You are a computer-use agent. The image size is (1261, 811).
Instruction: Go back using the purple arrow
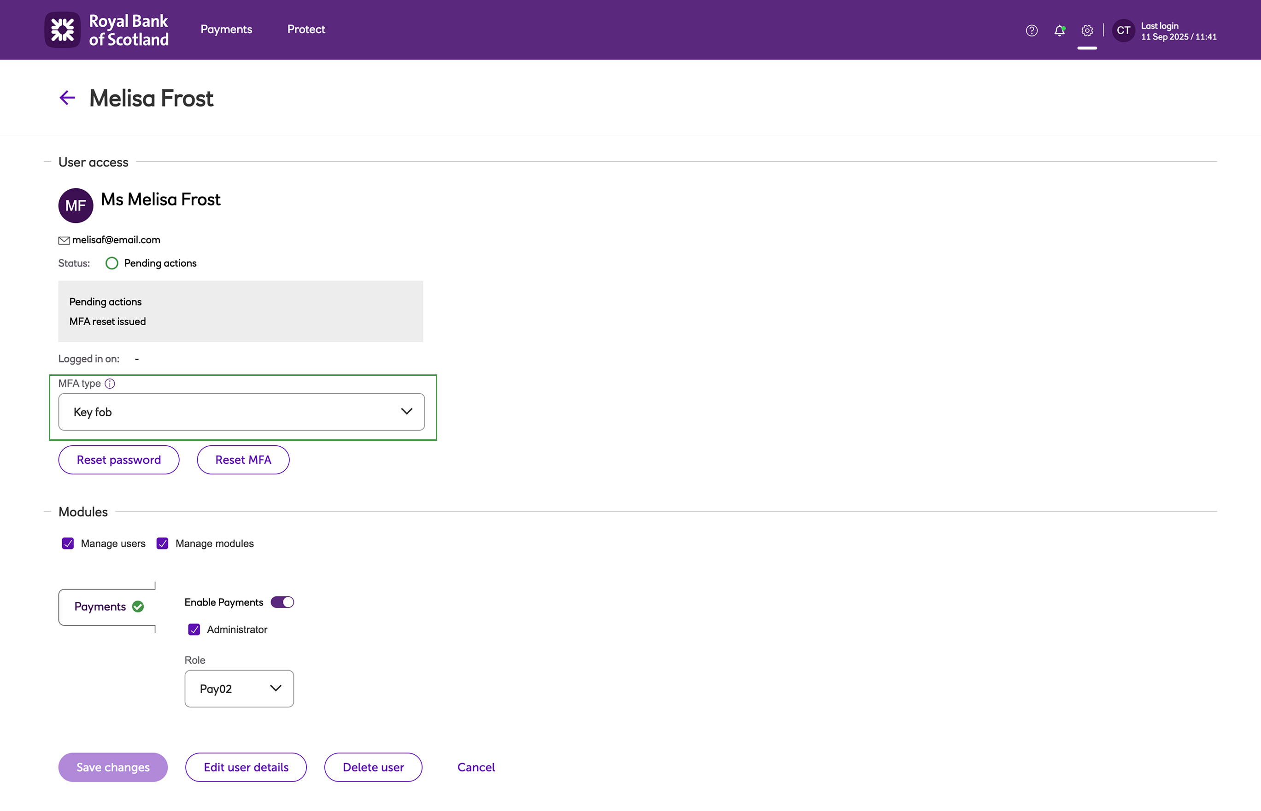(x=67, y=98)
